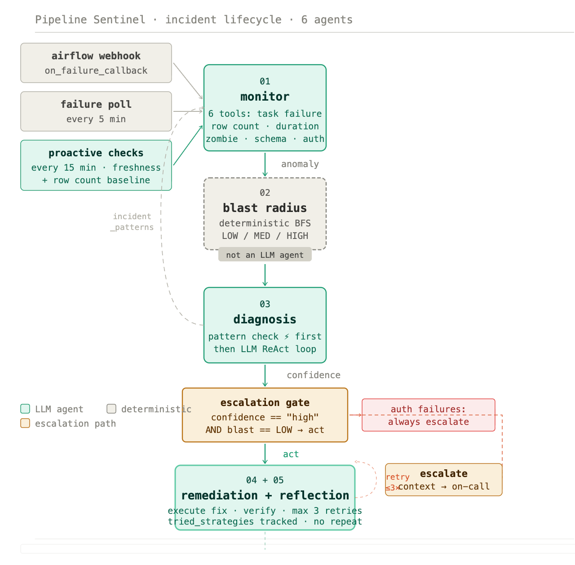Image resolution: width=575 pixels, height=565 pixels.
Task: Click the 02 blast radius node
Action: [265, 214]
